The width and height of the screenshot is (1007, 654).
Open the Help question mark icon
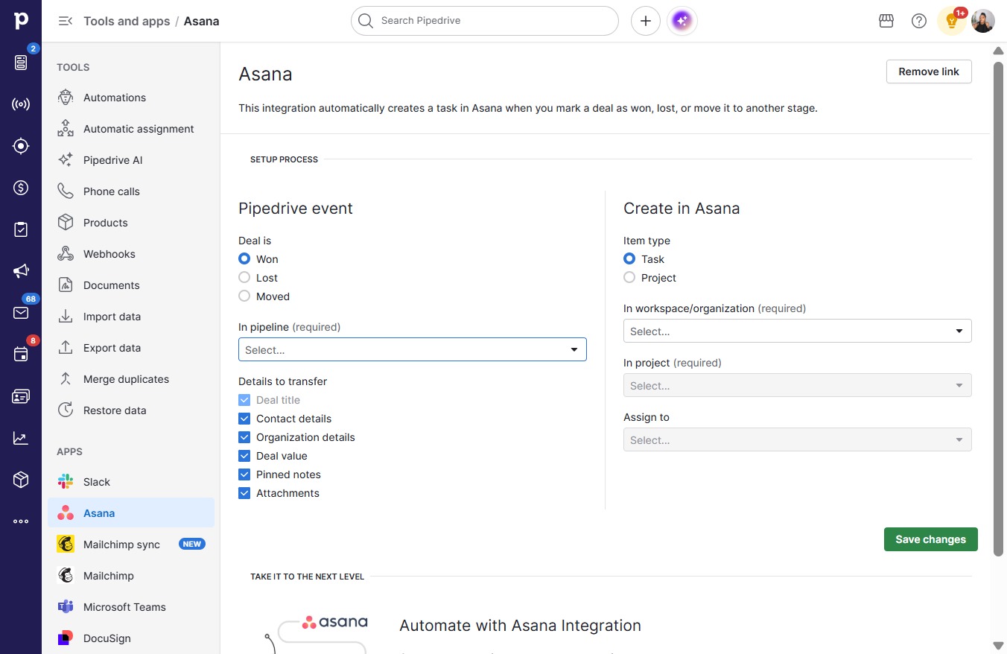pyautogui.click(x=919, y=21)
